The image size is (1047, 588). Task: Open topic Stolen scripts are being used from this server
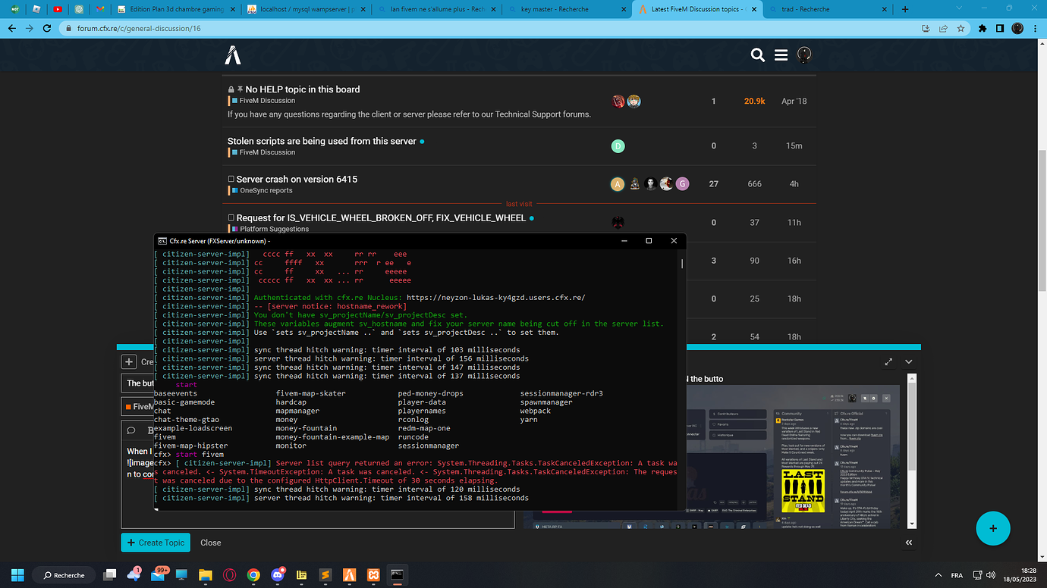(322, 141)
